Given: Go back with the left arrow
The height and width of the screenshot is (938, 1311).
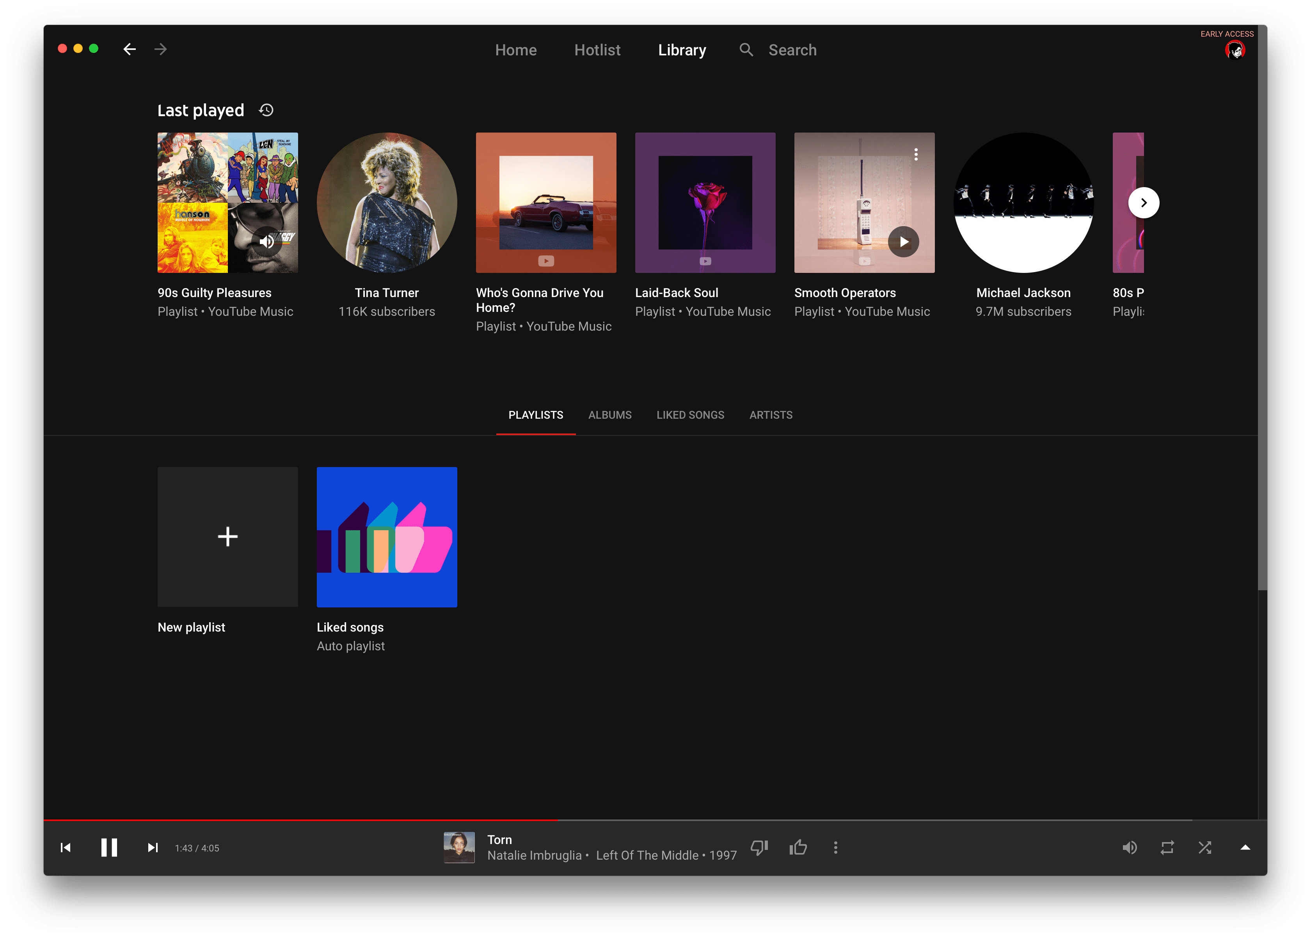Looking at the screenshot, I should pos(130,49).
